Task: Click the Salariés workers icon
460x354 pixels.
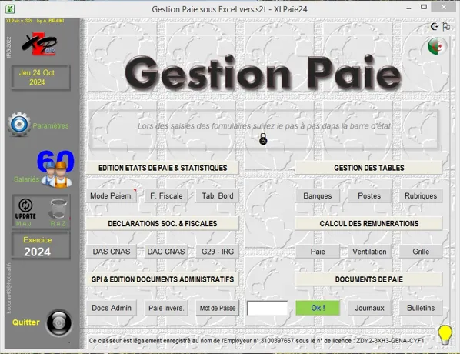Action: pos(56,175)
